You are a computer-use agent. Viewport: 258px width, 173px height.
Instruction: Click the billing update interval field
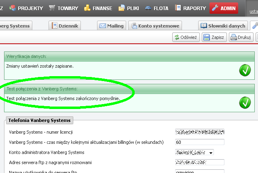(x=200, y=142)
